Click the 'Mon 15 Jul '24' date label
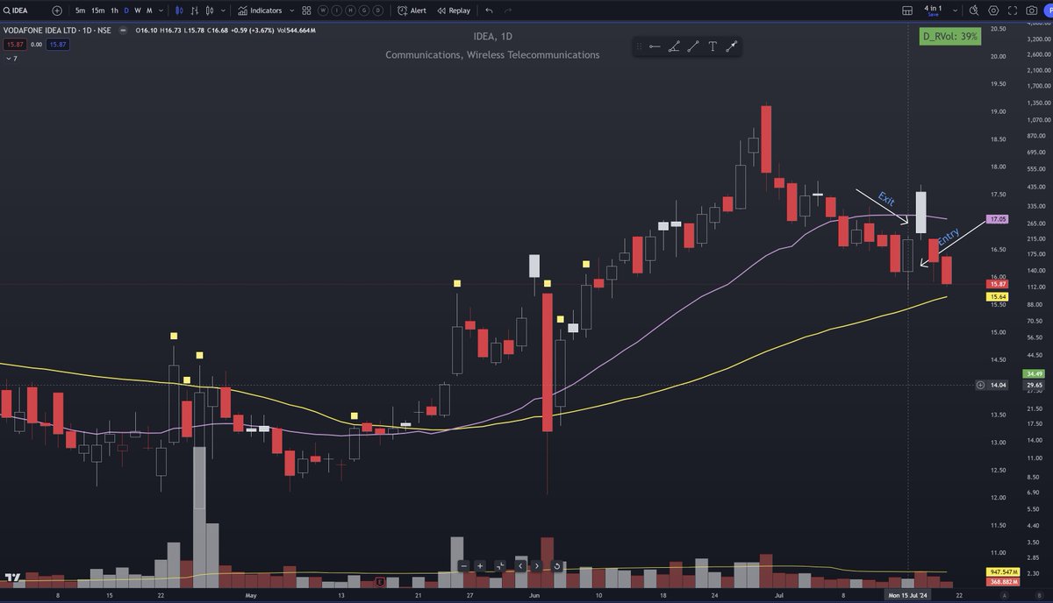This screenshot has width=1053, height=603. [907, 595]
